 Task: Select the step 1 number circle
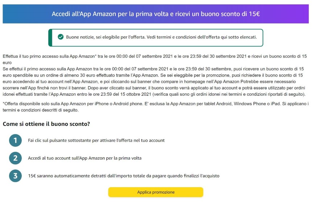(15, 140)
